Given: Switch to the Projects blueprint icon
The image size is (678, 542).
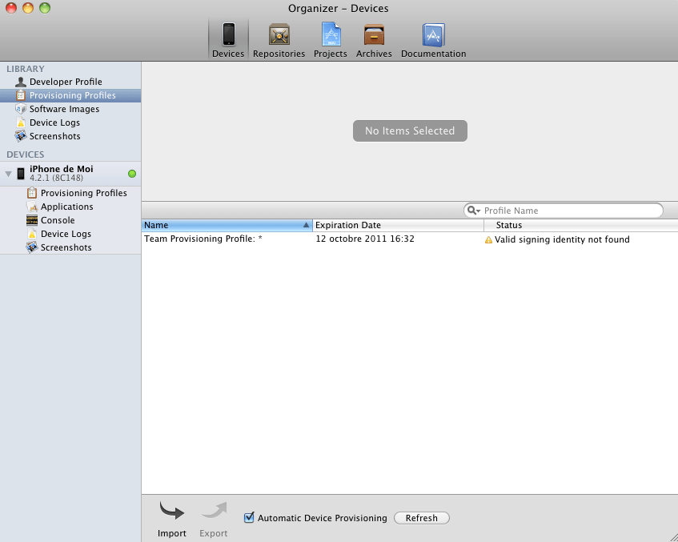Looking at the screenshot, I should (x=331, y=34).
